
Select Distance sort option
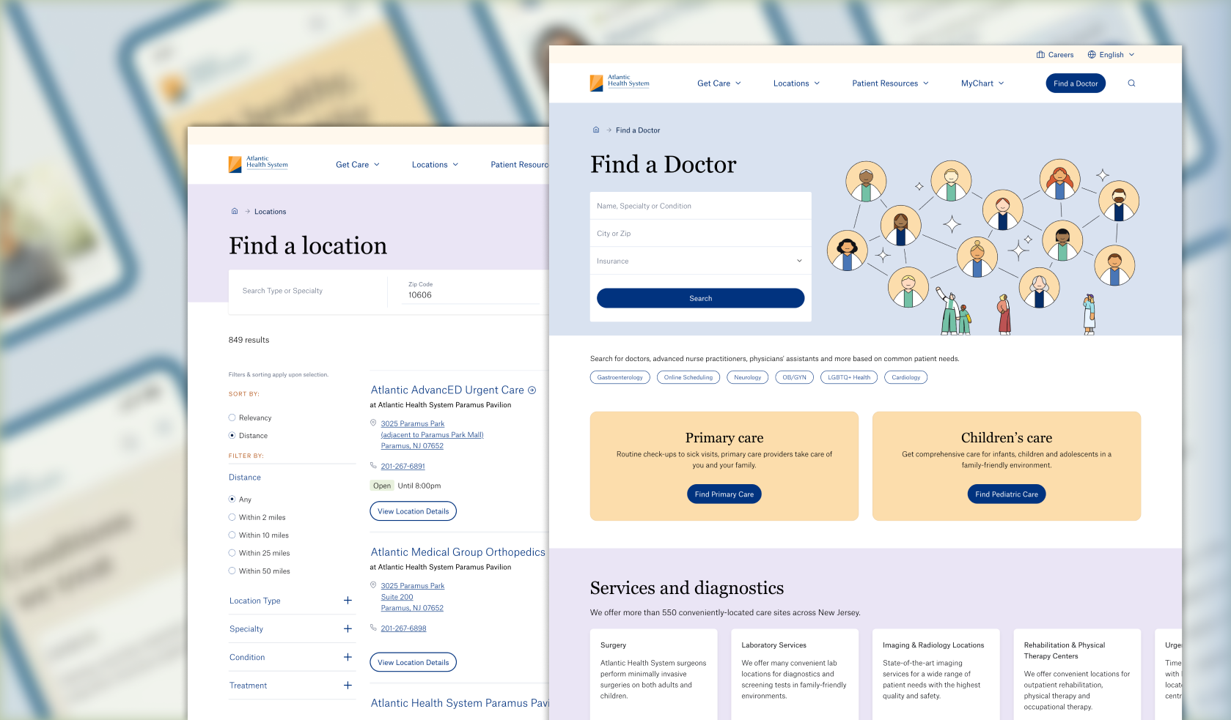[232, 436]
